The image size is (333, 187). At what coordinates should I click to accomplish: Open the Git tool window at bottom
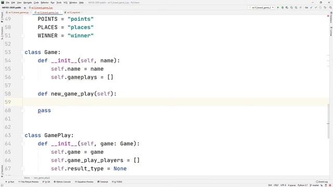coord(46,182)
